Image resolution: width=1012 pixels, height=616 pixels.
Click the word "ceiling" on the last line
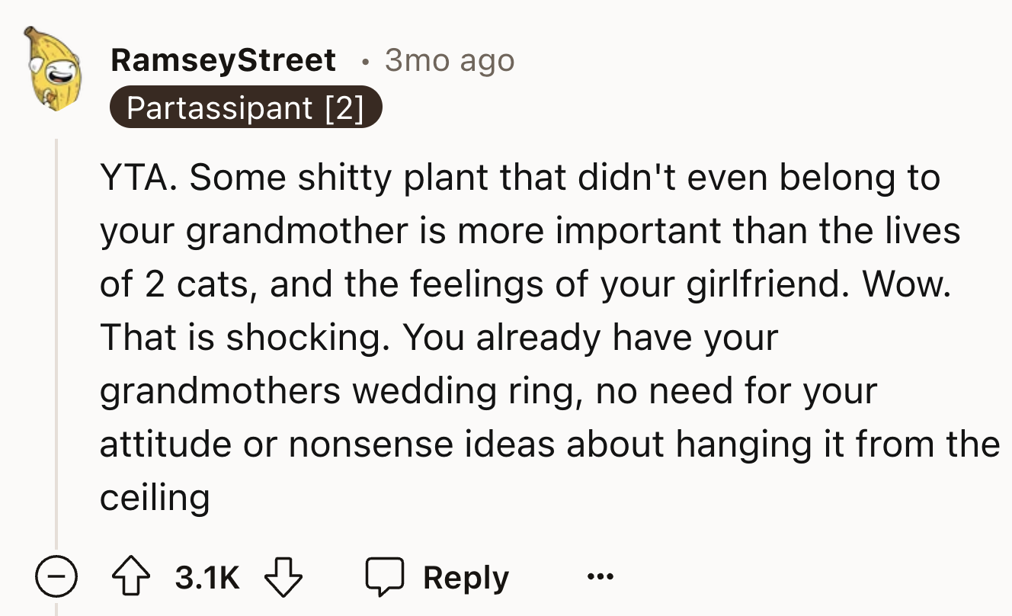click(x=155, y=498)
